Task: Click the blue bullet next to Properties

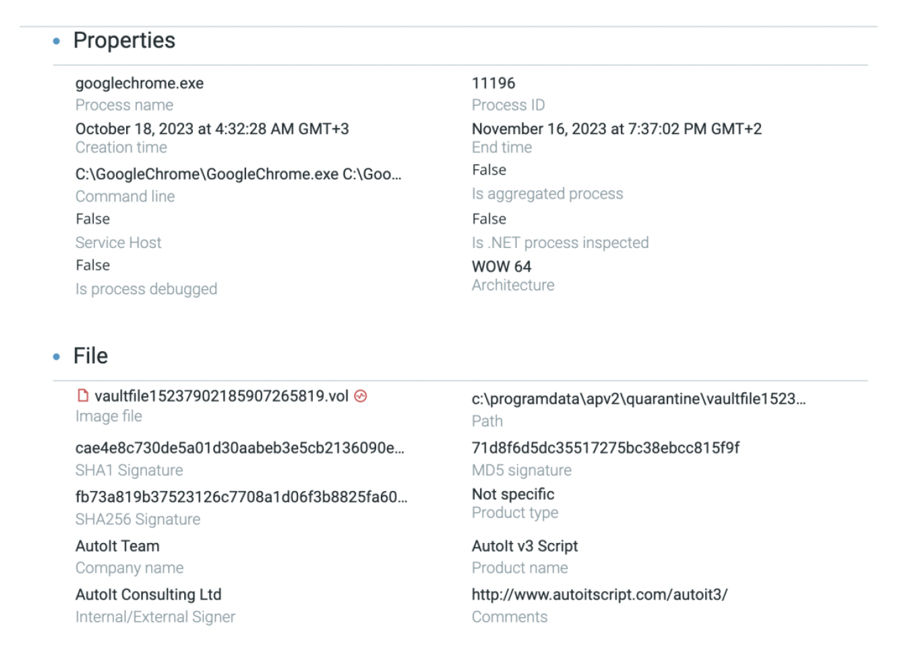Action: coord(56,41)
